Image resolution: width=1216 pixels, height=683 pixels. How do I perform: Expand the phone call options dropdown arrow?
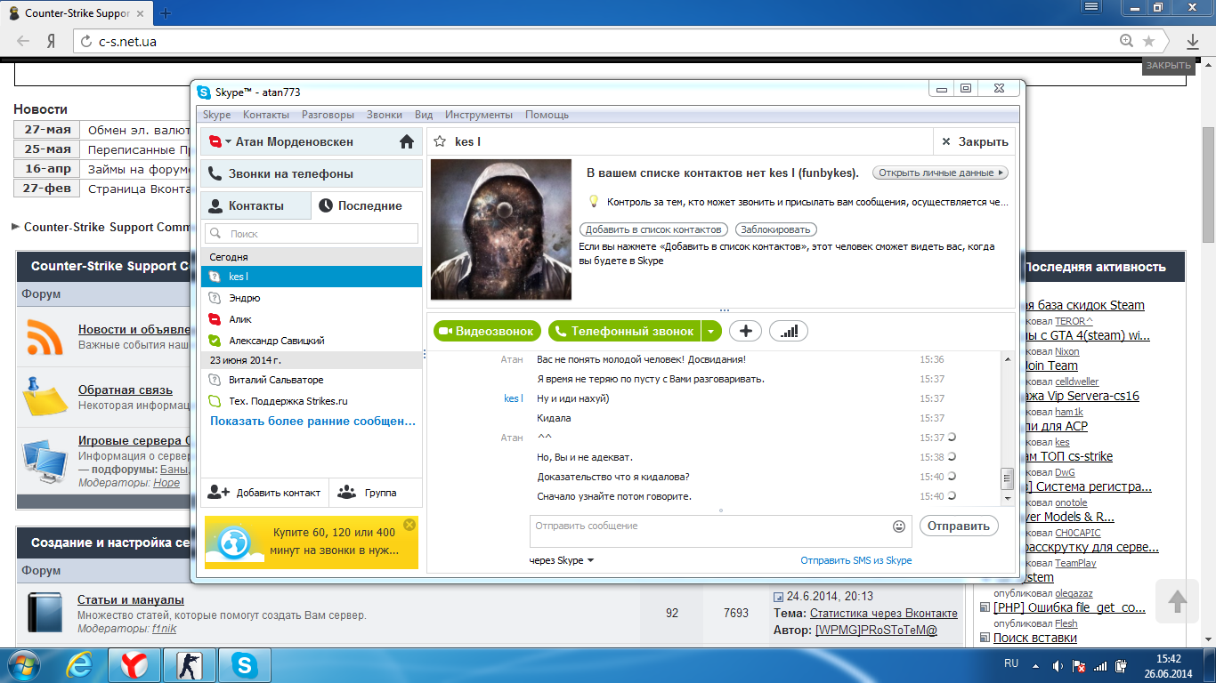tap(710, 331)
